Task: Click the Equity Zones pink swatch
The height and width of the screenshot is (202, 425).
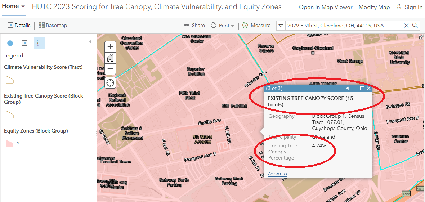Action: 10,143
